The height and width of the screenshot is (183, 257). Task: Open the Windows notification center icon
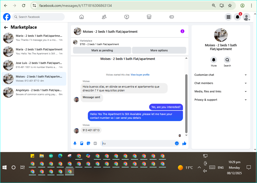[249, 168]
